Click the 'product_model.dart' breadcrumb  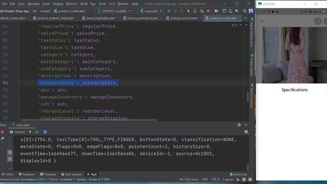pos(69,11)
